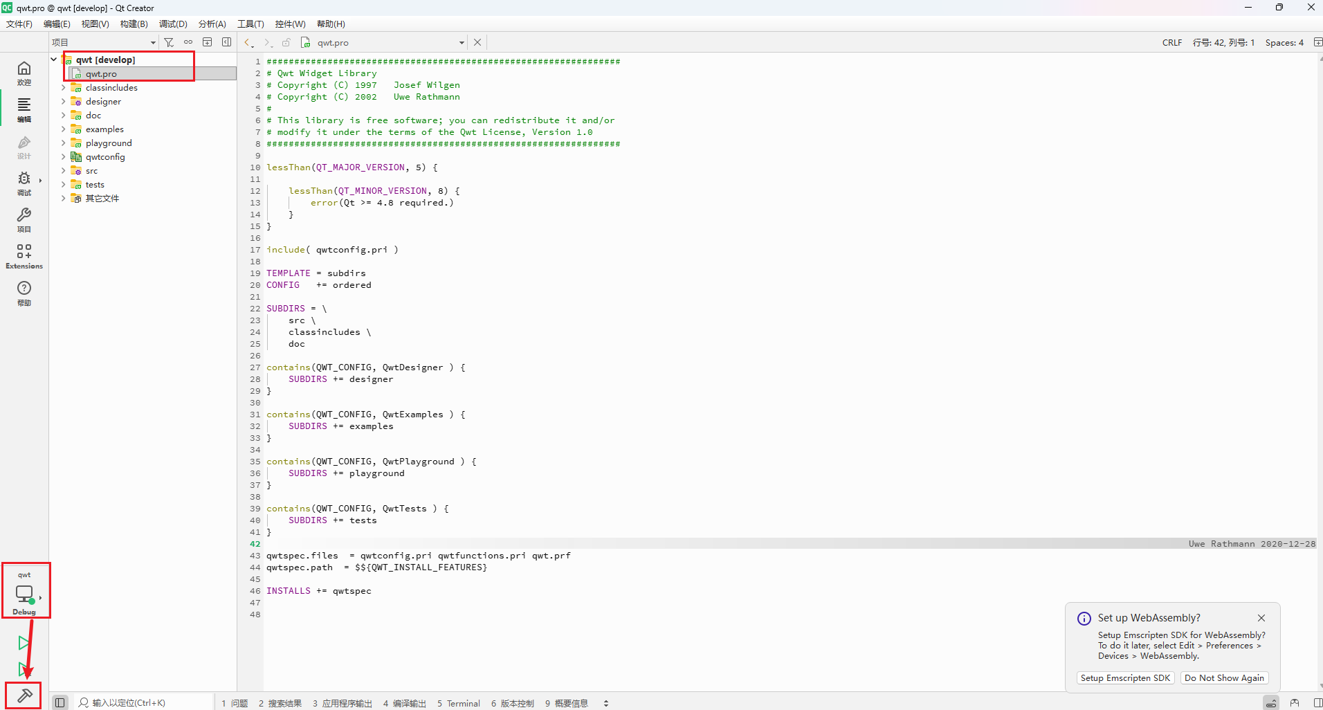
Task: Click the green Run button
Action: [x=24, y=643]
